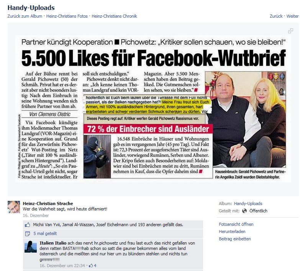
Task: Click 'Fotoansicht öffnen'
Action: click(x=236, y=224)
